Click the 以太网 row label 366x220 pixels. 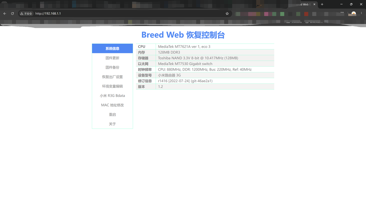point(143,64)
